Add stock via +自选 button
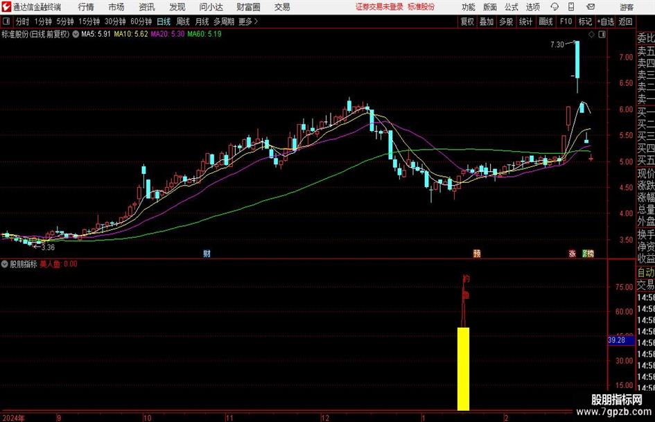655x422 pixels. point(606,21)
